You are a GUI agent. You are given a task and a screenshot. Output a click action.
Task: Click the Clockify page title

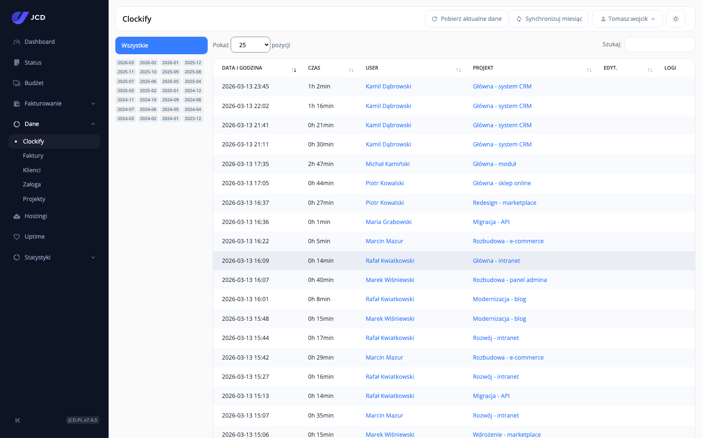[137, 19]
